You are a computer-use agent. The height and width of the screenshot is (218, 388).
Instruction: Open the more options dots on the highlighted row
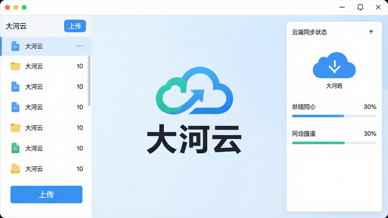coord(80,46)
